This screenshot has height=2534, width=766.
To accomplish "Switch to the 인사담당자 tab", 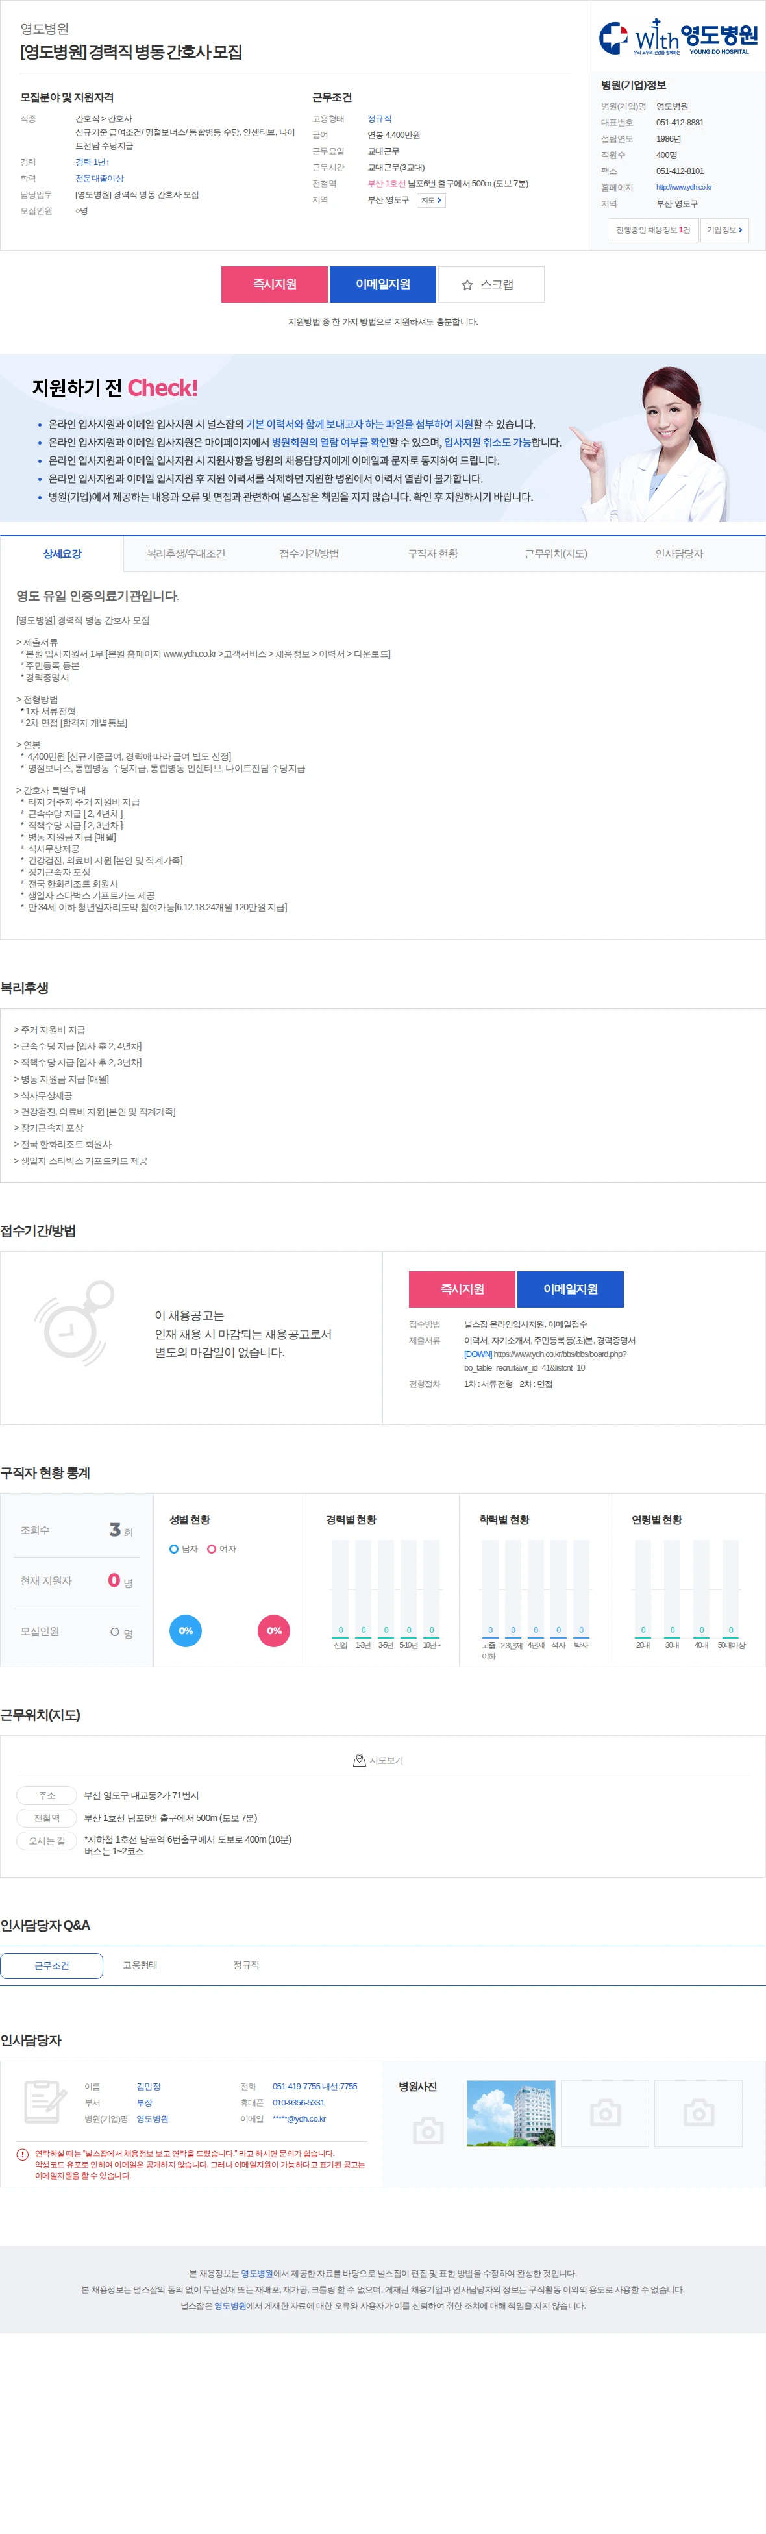I will (678, 554).
